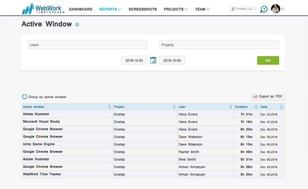This screenshot has width=308, height=189.
Task: Click Evistep in the Unity Game Engine row
Action: click(119, 144)
